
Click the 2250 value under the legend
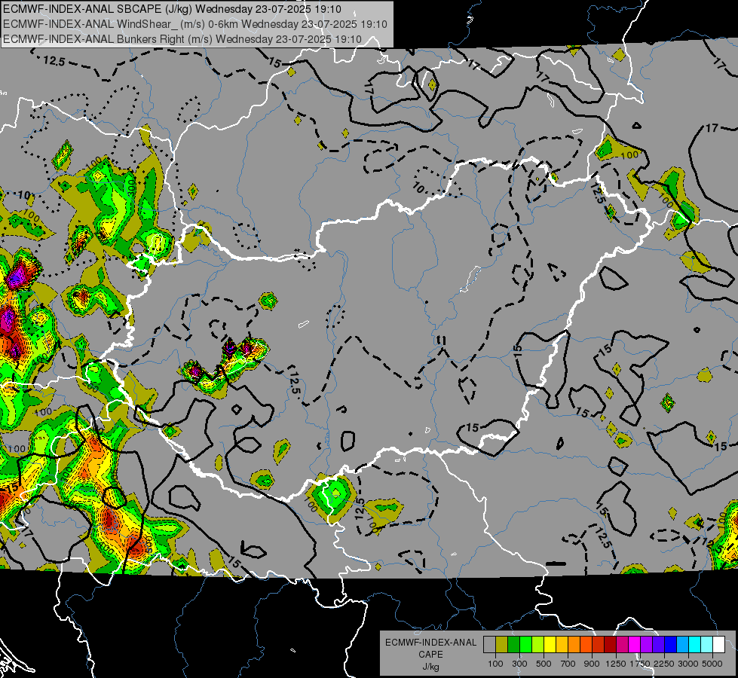(x=664, y=664)
